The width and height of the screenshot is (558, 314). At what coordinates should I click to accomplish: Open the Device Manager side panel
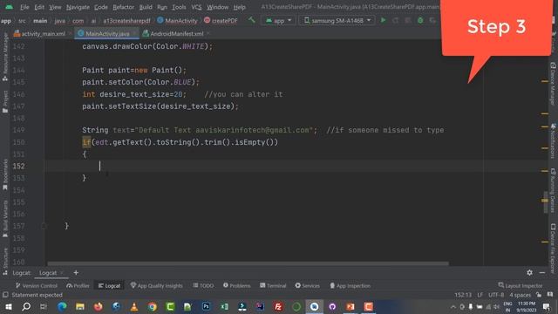tap(553, 84)
